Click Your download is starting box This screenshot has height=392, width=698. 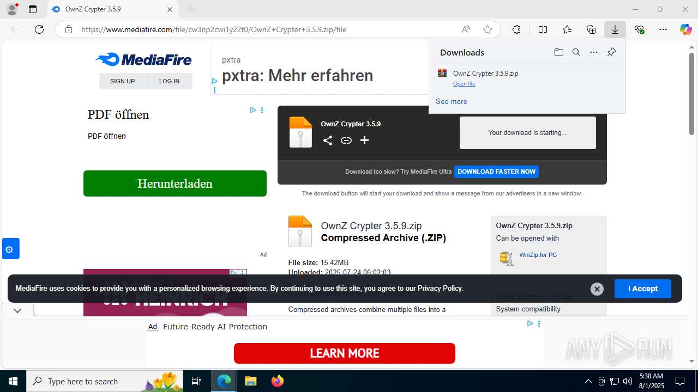tap(527, 132)
